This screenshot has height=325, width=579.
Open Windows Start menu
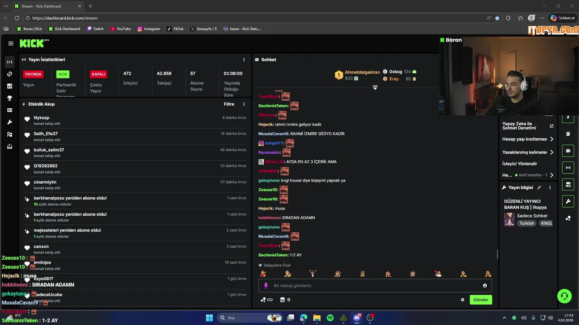(209, 318)
